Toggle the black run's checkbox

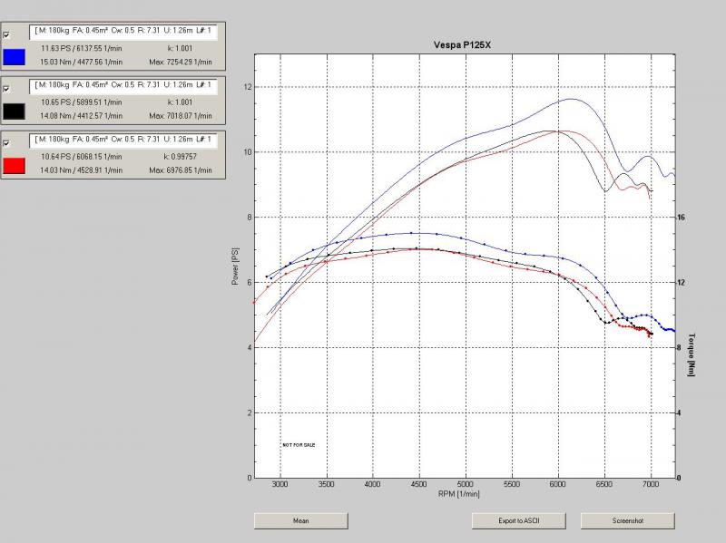tap(6, 89)
